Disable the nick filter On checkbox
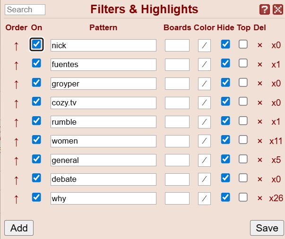Viewport: 285px width, 239px height. click(x=36, y=44)
